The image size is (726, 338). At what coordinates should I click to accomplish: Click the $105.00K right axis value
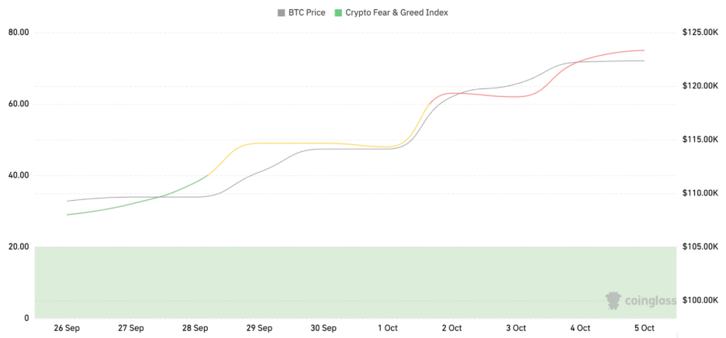coord(701,247)
